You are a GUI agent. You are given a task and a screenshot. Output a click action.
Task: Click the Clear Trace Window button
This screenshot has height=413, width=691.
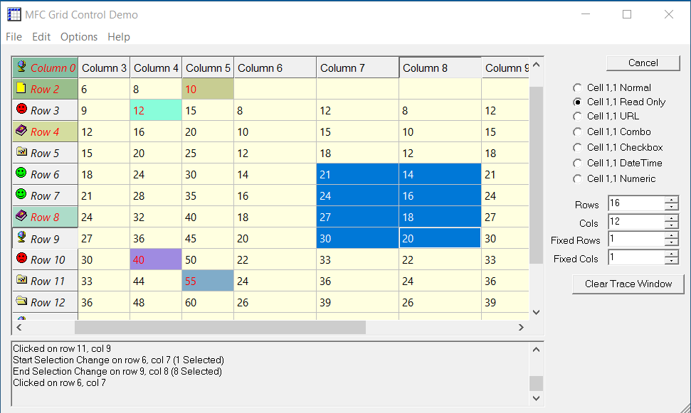coord(628,284)
